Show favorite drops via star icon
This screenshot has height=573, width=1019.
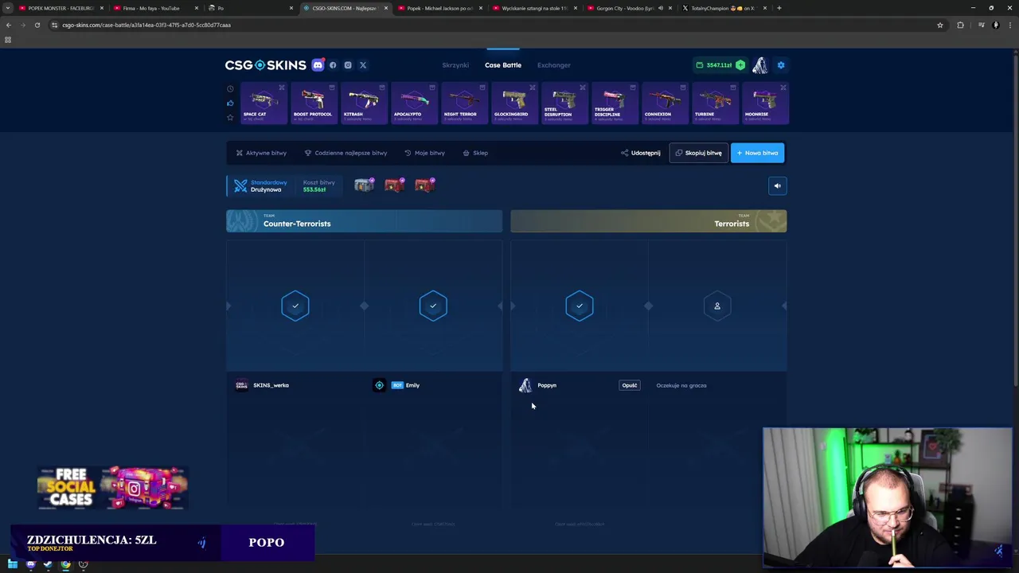(x=230, y=117)
